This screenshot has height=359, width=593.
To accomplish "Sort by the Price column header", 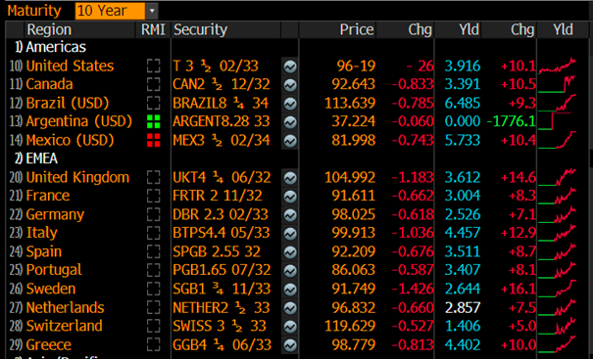I will click(x=356, y=29).
